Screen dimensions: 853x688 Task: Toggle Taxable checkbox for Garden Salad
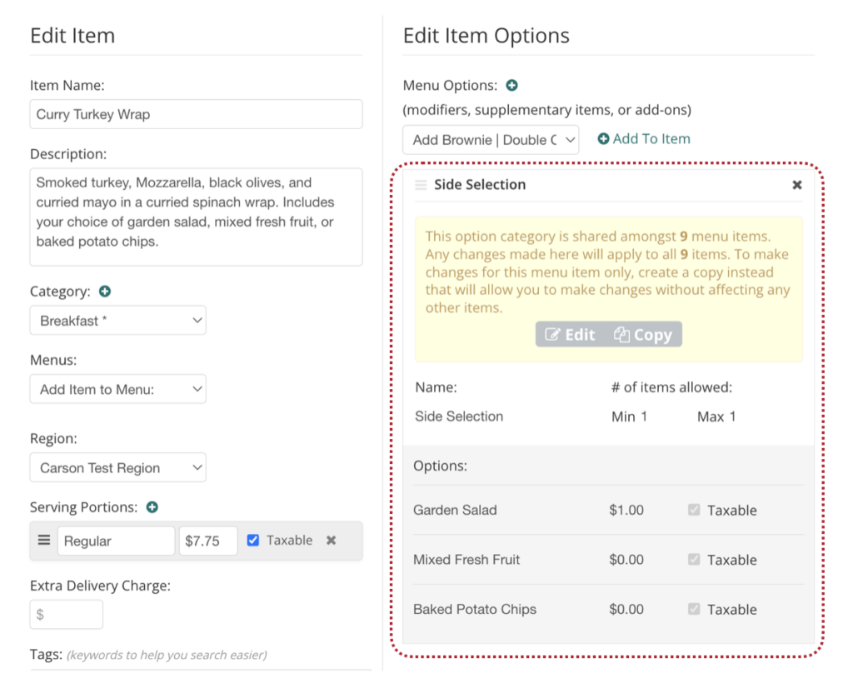point(694,510)
